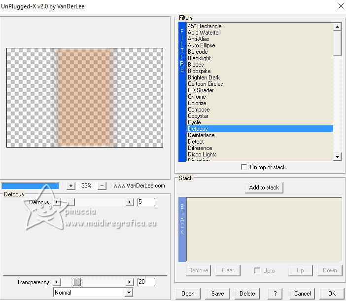This screenshot has height=301, width=346.
Task: Select the Cartoon Circles filter
Action: (x=260, y=84)
